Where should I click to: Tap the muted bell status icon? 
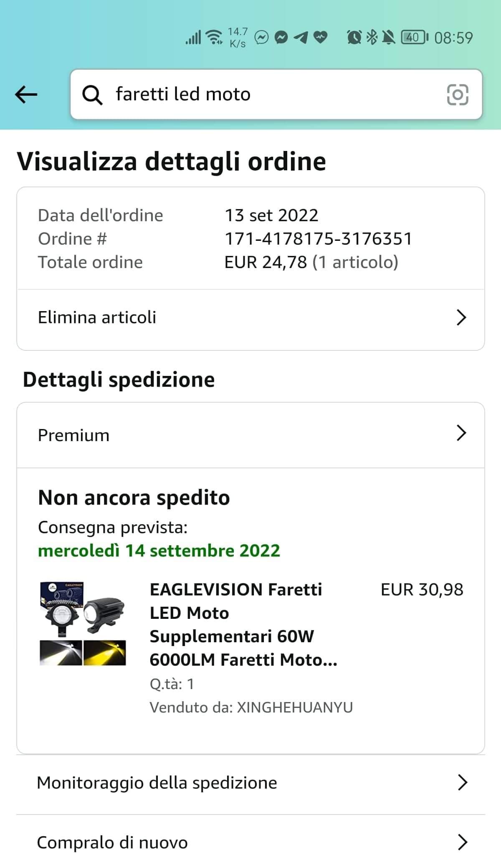pos(388,38)
